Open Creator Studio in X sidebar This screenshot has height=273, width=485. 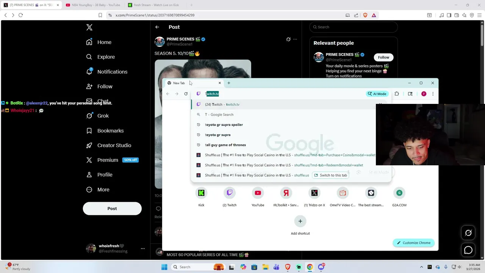coord(109,145)
